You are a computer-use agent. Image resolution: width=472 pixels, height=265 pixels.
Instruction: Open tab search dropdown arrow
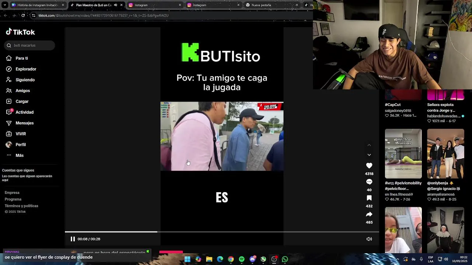pos(4,5)
